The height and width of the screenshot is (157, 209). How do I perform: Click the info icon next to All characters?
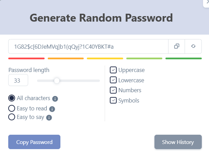pyautogui.click(x=55, y=99)
